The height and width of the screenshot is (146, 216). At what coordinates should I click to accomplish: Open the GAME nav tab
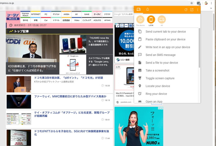coord(87,14)
